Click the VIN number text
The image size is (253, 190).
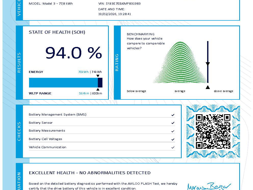coord(119,4)
